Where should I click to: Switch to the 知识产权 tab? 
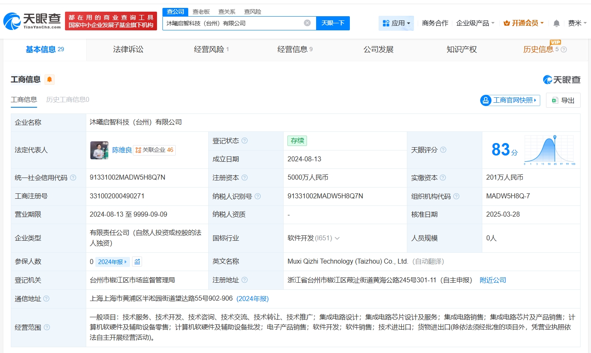click(461, 49)
